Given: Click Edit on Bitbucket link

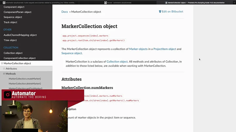Looking at the screenshot, I should pos(172,11).
